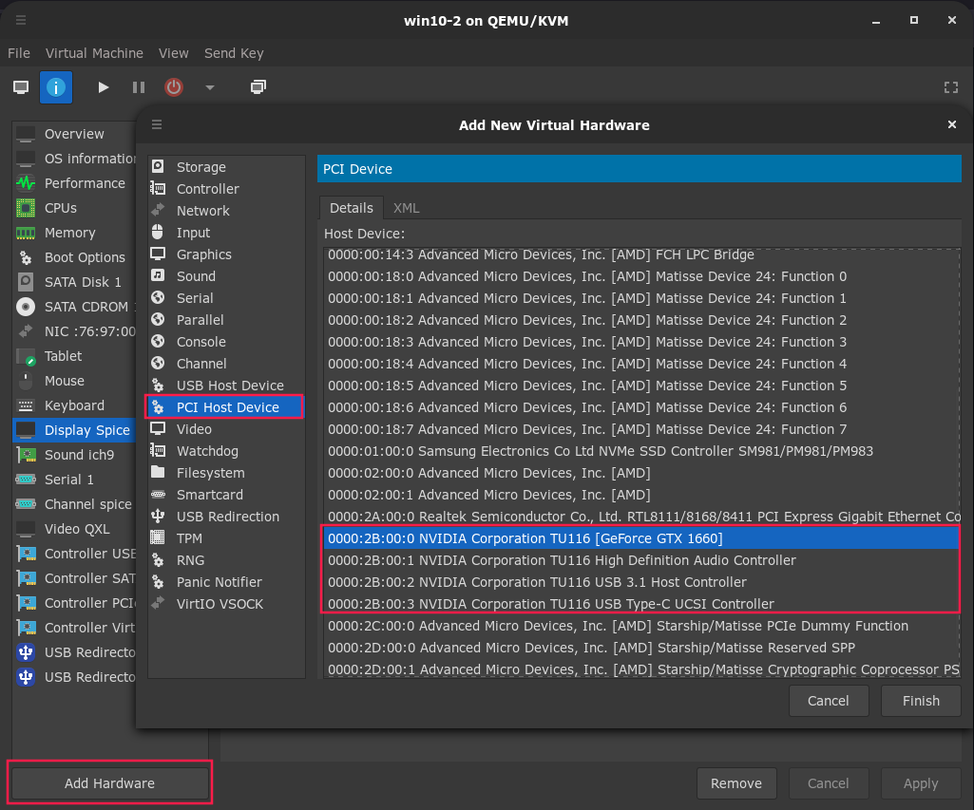Select AMD FCH LPC Bridge device

coord(641,254)
